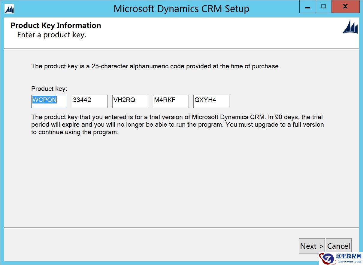Screen dimensions: 363x265
Task: Click the red X close icon
Action: 345,7
